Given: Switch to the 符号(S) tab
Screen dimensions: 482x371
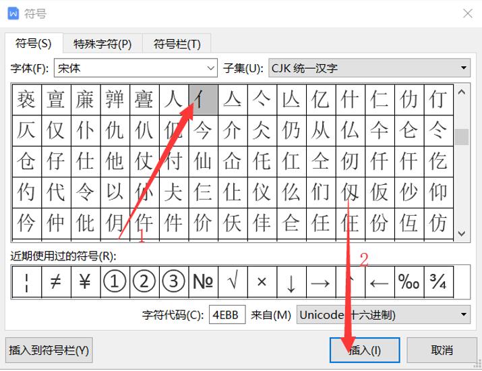Looking at the screenshot, I should click(34, 43).
